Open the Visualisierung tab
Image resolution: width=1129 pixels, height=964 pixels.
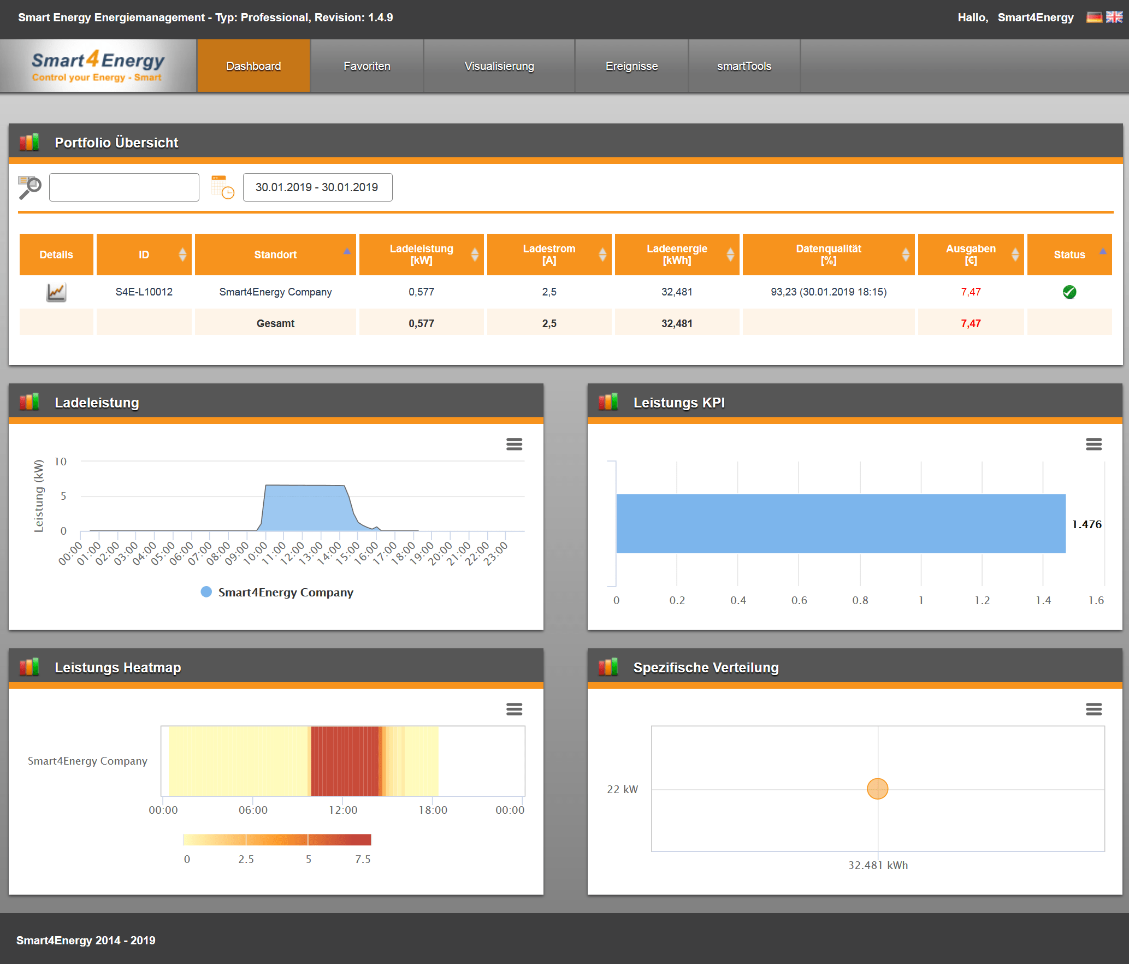(499, 66)
